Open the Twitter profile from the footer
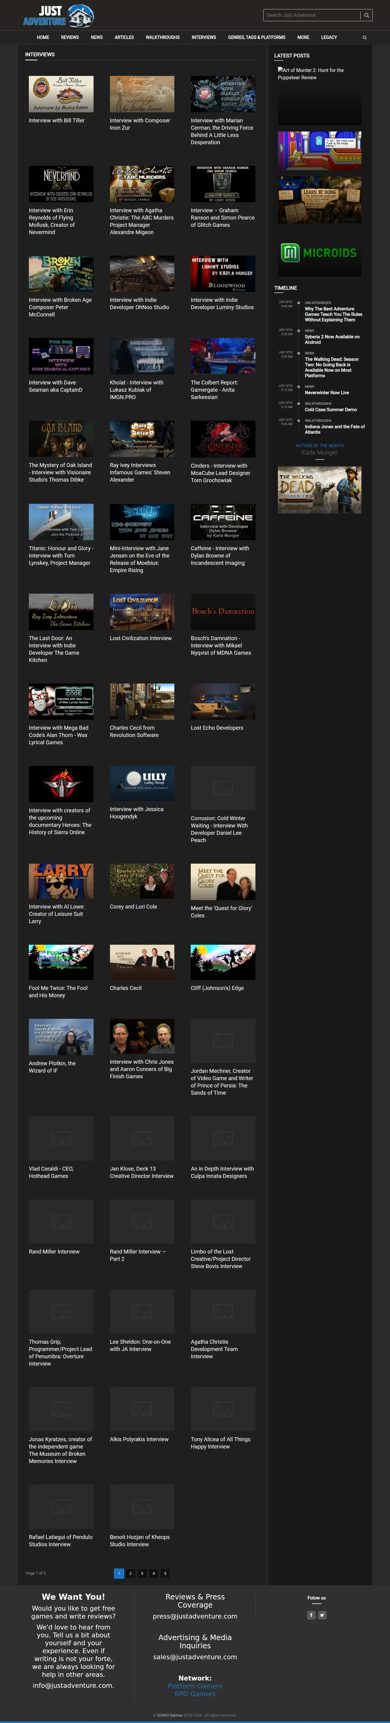 (x=322, y=1615)
